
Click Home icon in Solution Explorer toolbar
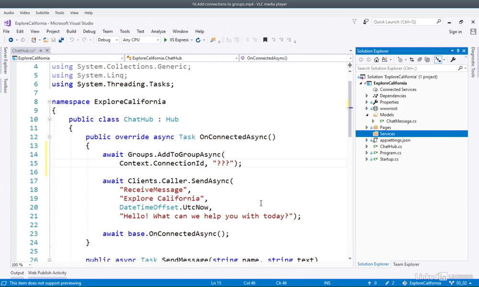(x=376, y=59)
